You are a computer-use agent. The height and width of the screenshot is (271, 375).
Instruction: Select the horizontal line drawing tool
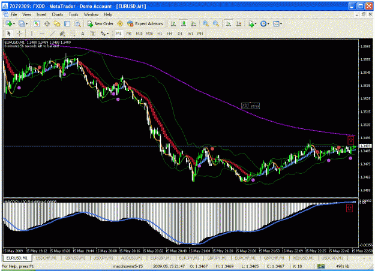coord(42,34)
